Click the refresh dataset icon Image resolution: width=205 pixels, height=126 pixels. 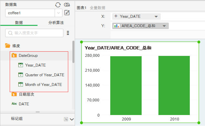coord(58,5)
